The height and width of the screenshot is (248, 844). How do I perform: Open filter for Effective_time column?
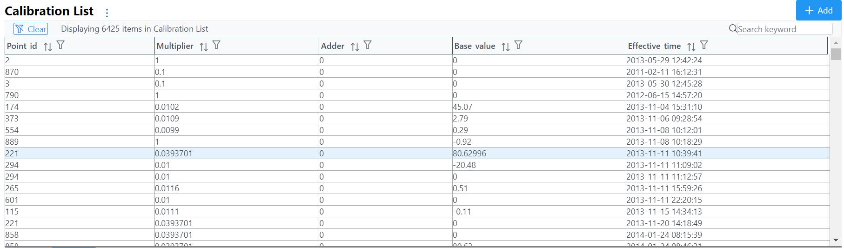coord(704,45)
